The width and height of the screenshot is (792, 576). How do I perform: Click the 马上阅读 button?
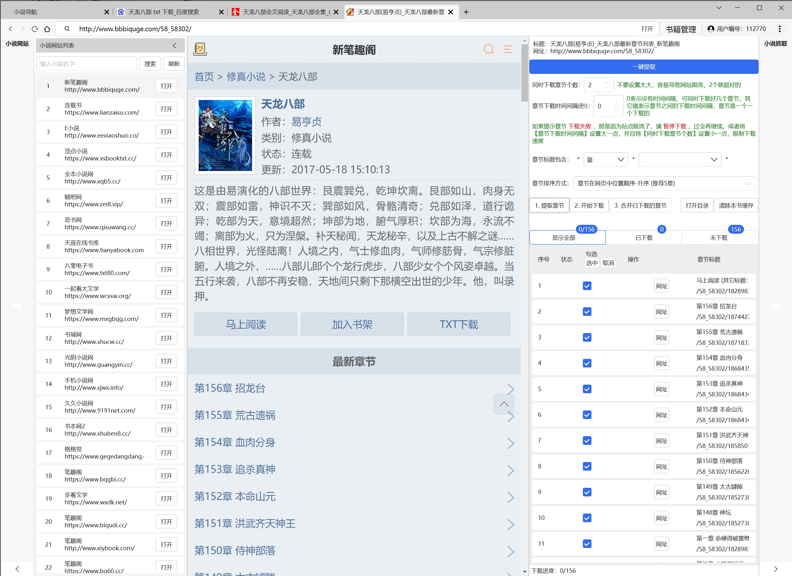pos(245,324)
